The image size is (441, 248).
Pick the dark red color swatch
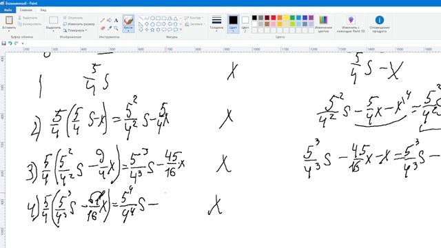coord(267,18)
